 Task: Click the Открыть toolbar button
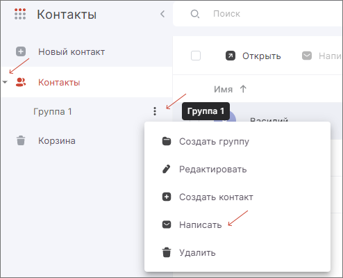253,56
